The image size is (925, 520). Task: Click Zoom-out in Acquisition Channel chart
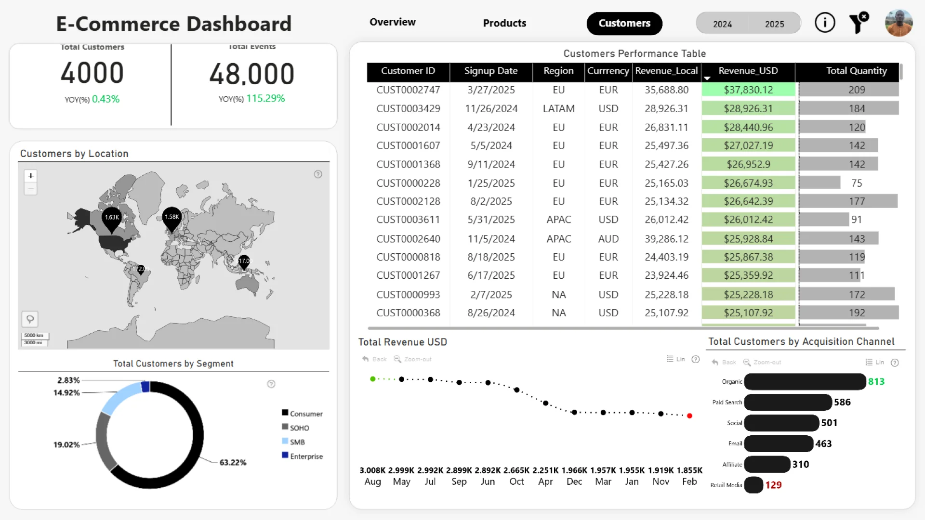click(x=762, y=362)
